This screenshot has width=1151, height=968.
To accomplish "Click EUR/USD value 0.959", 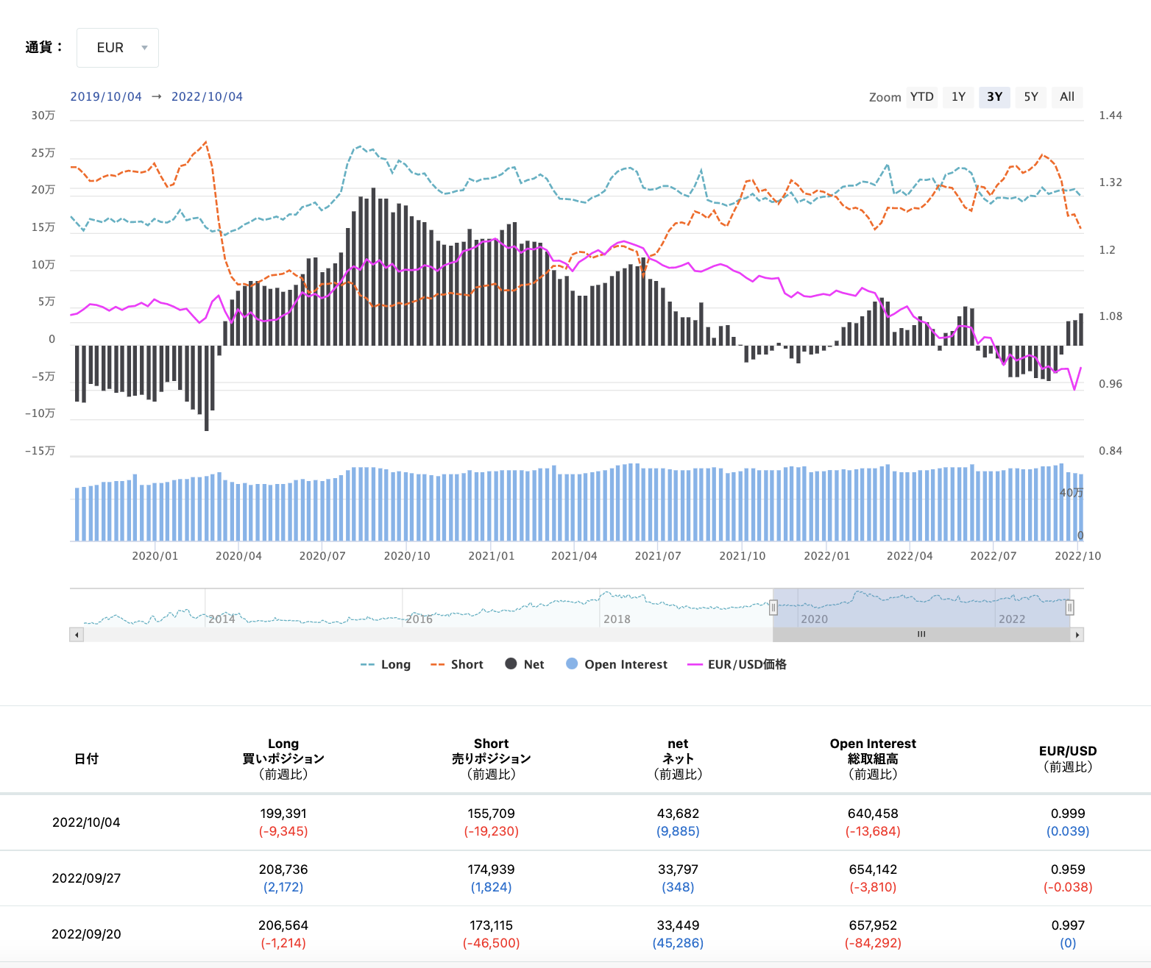I will pyautogui.click(x=1068, y=869).
